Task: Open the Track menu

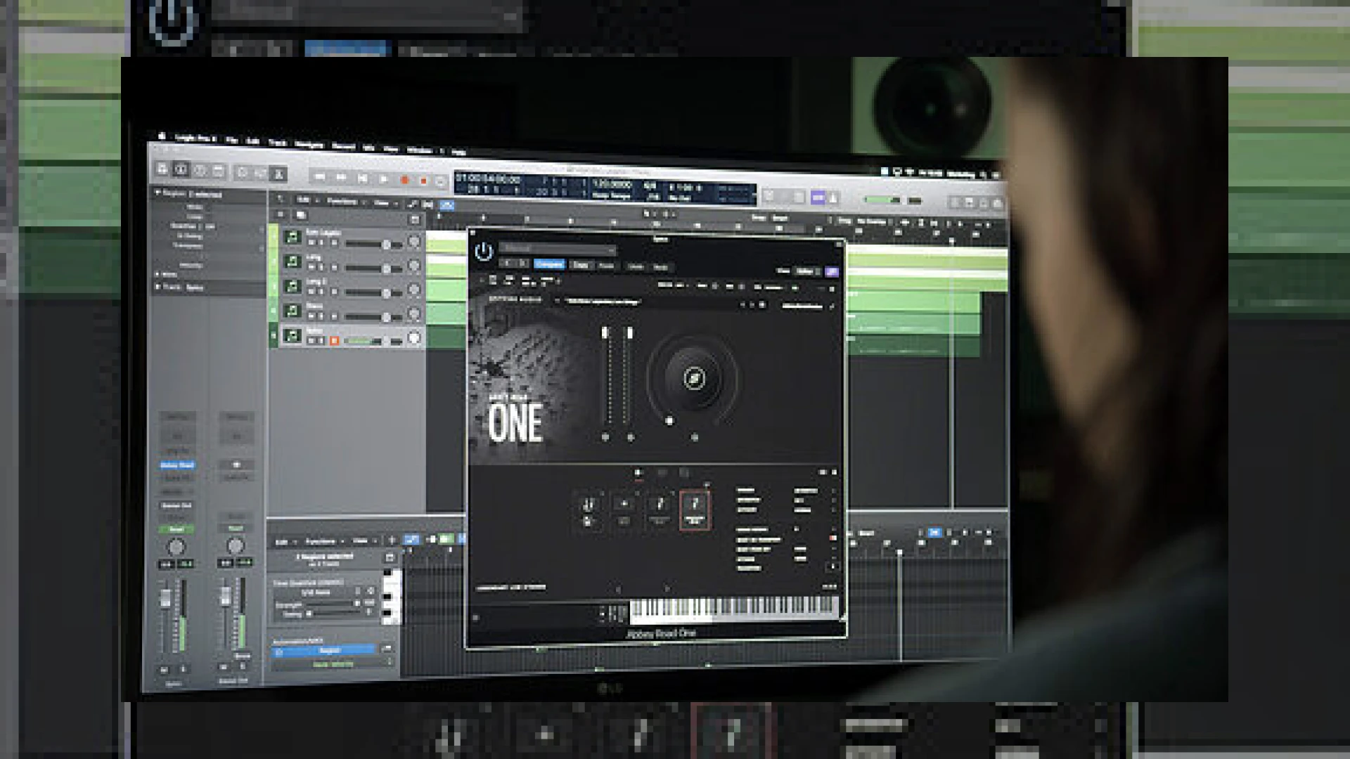Action: [x=278, y=143]
